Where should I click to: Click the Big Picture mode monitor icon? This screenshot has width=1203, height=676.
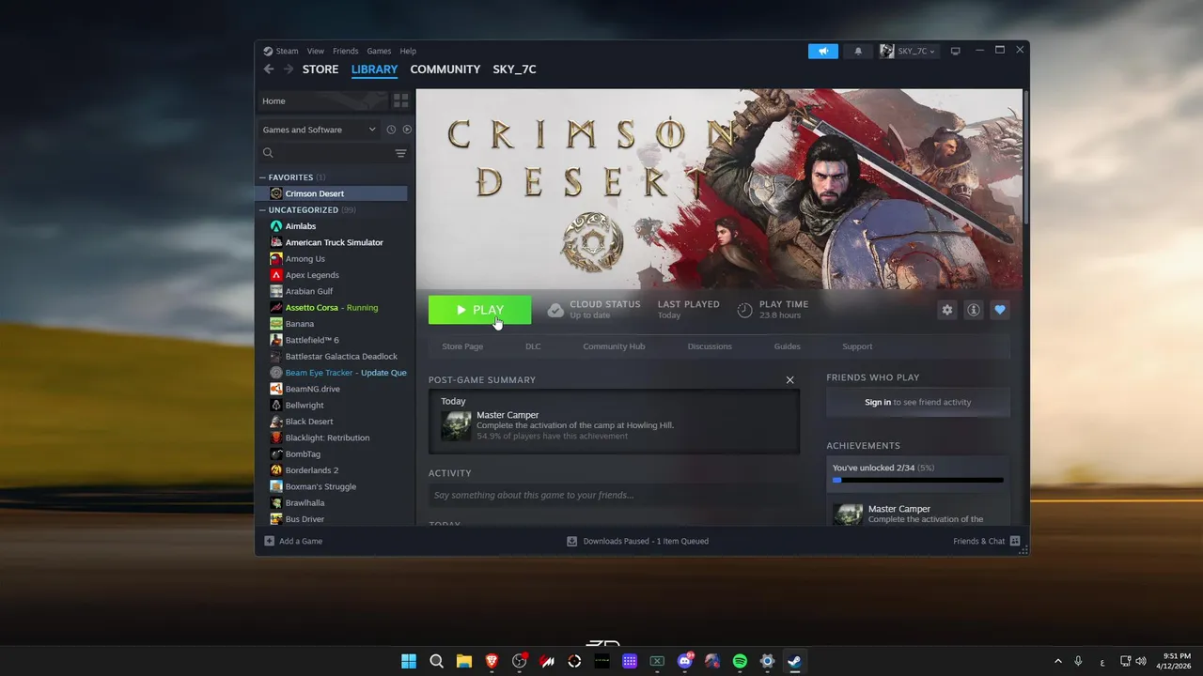(x=956, y=51)
